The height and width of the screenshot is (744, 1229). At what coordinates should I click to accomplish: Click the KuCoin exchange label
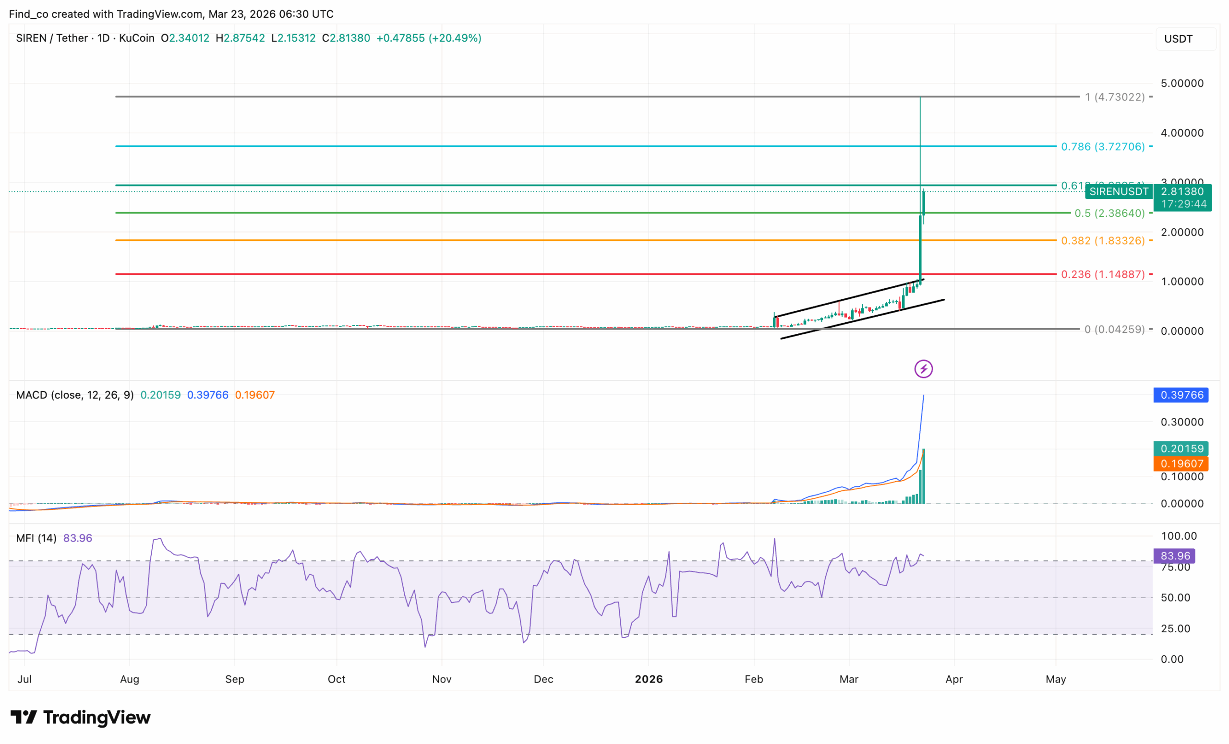pyautogui.click(x=137, y=38)
